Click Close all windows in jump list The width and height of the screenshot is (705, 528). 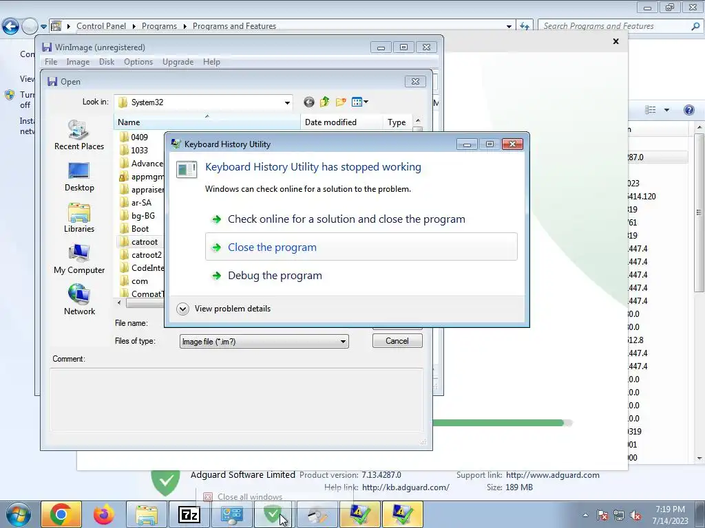(x=250, y=497)
